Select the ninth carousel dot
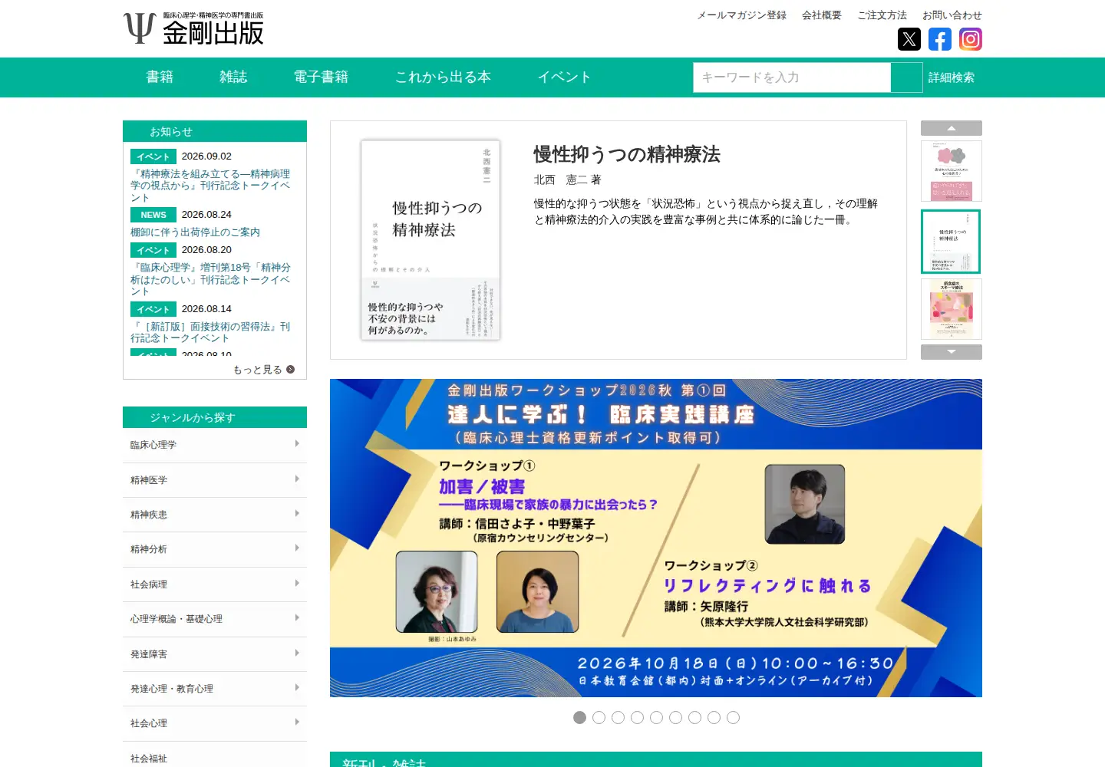This screenshot has height=767, width=1105. click(x=733, y=717)
